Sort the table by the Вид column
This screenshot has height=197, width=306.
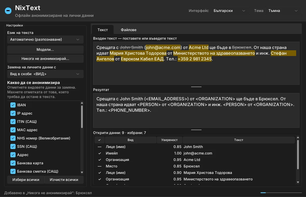pos(130,140)
